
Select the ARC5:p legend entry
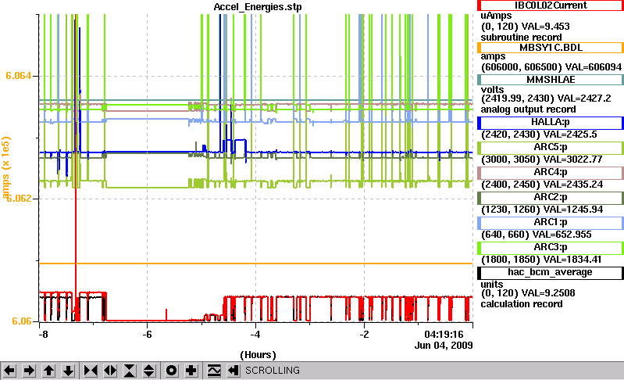tap(551, 147)
